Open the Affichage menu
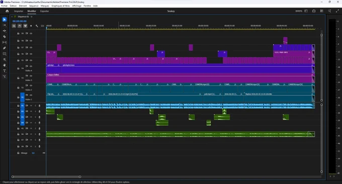 tap(77, 6)
